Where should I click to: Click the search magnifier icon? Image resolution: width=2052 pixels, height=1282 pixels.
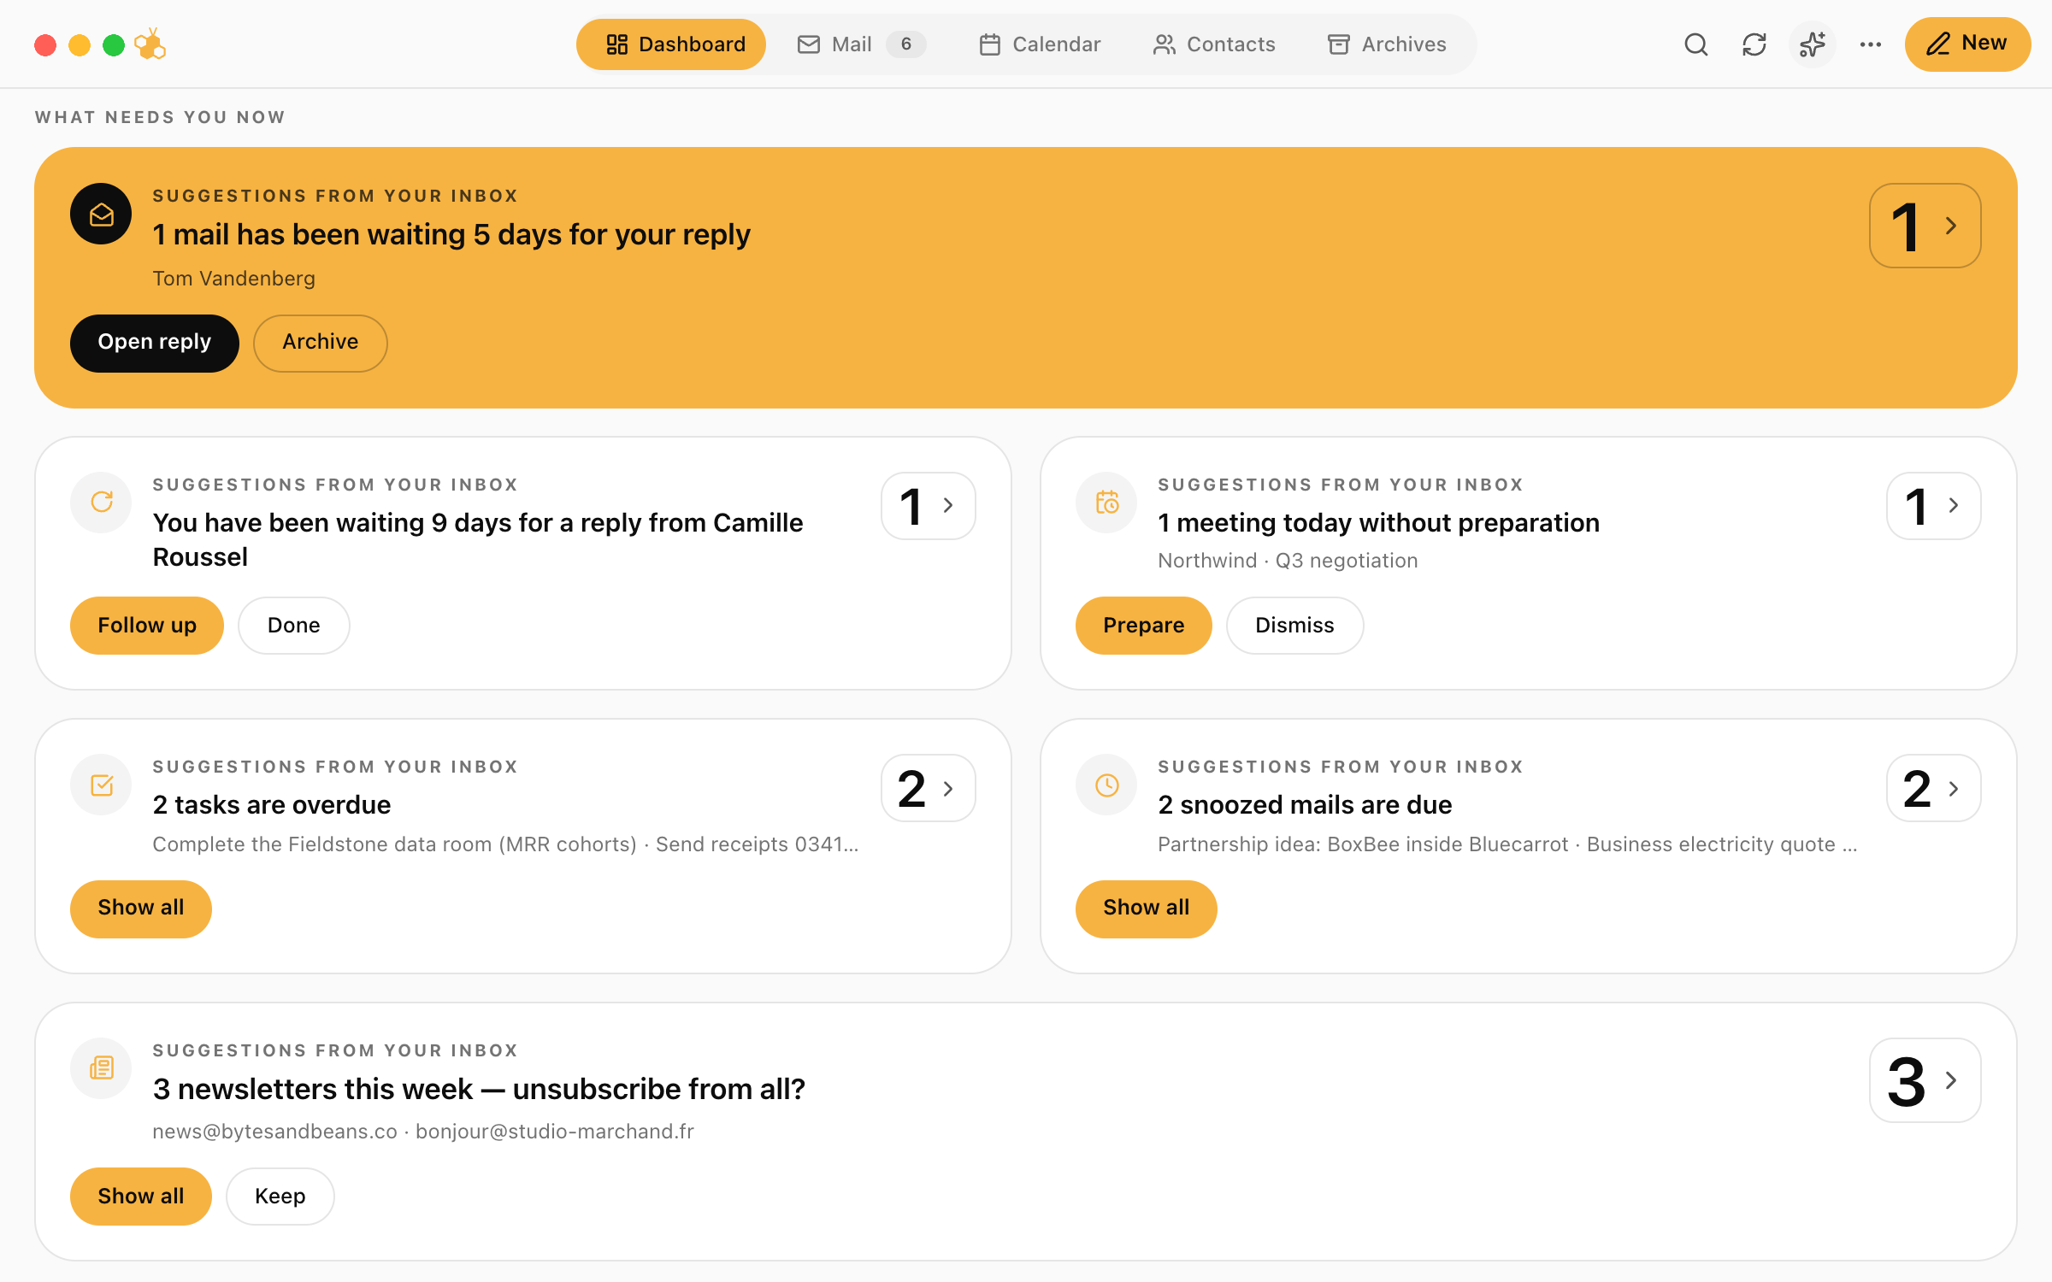pos(1696,44)
